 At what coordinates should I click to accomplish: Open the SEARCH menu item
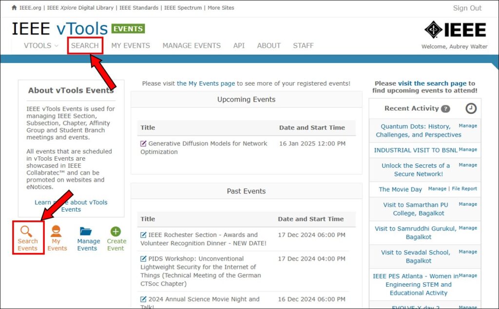(x=85, y=45)
